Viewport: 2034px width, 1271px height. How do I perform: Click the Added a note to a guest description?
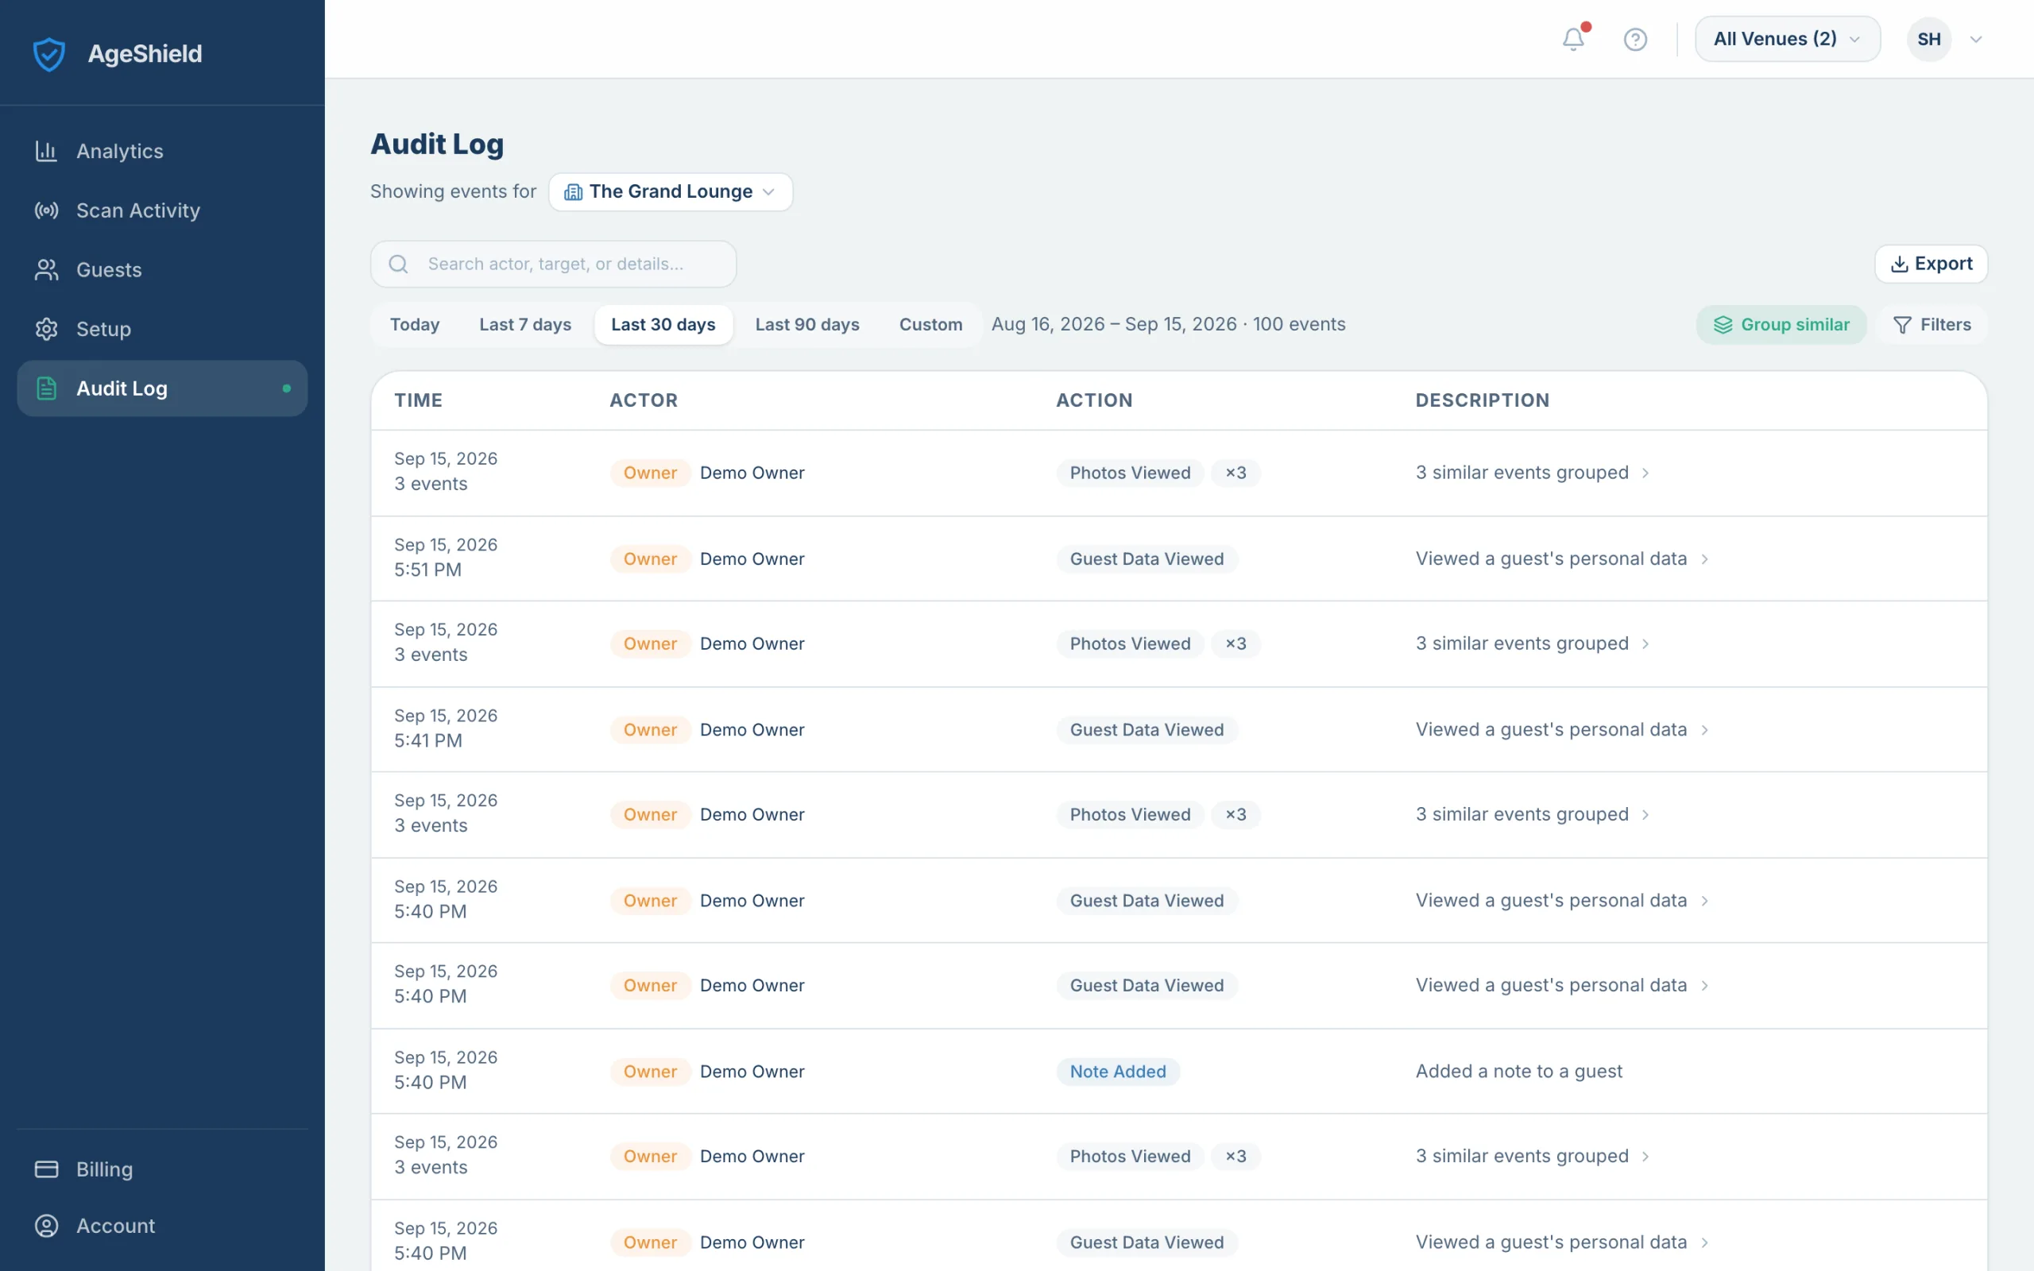(1519, 1072)
